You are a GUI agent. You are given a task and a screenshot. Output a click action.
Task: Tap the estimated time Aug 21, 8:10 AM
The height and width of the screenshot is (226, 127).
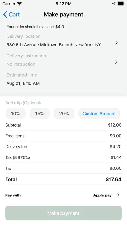[23, 83]
